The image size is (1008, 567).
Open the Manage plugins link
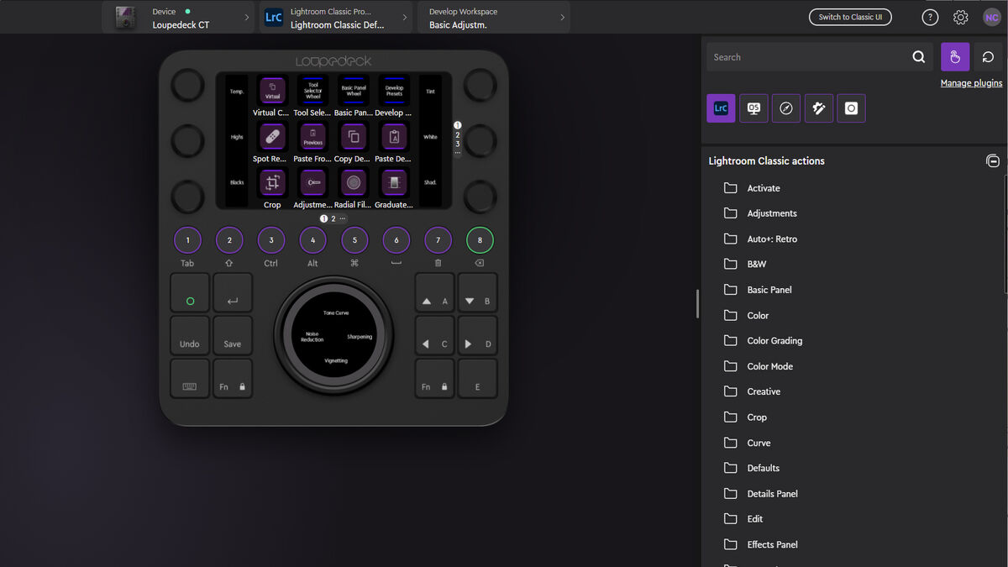pyautogui.click(x=971, y=83)
